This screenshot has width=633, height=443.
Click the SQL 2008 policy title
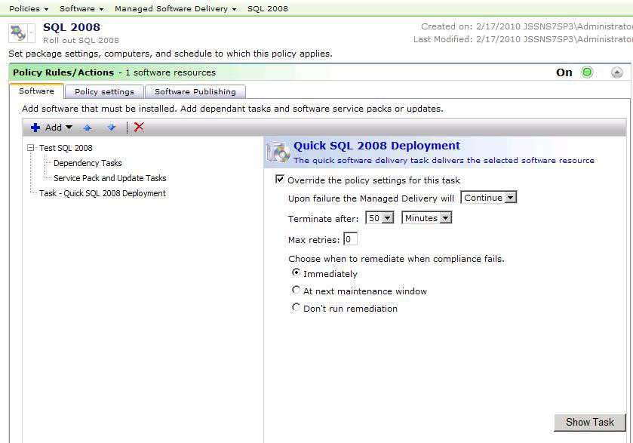(x=72, y=27)
